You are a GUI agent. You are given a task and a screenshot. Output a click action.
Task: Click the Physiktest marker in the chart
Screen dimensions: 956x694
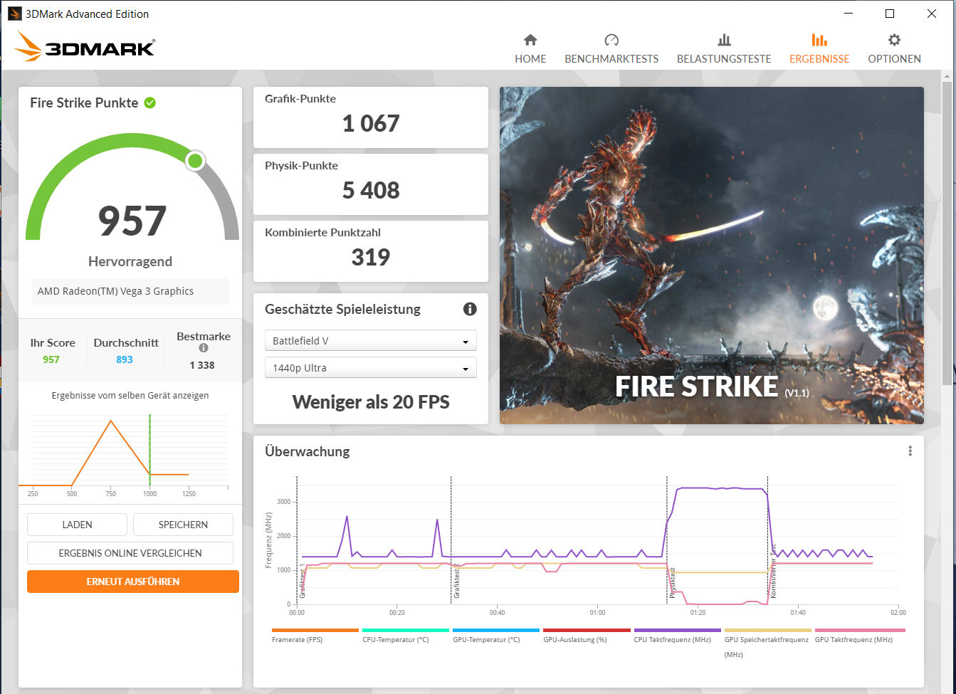click(x=672, y=582)
